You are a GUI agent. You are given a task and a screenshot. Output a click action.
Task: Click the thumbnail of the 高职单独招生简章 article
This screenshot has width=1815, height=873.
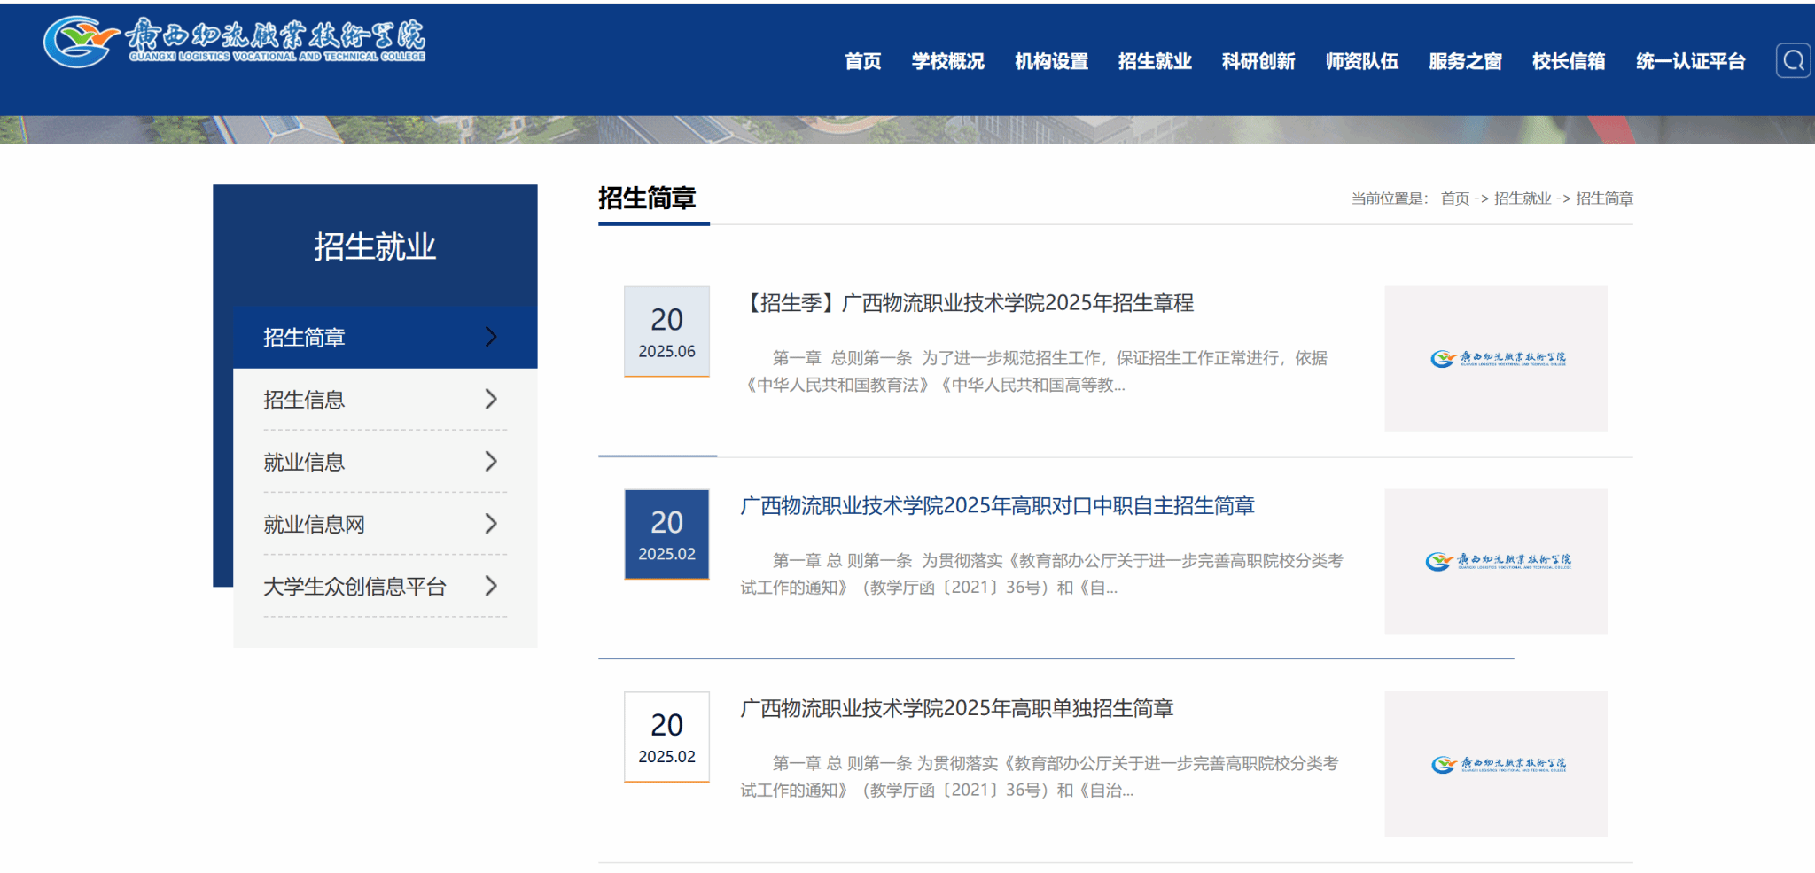(x=1496, y=764)
